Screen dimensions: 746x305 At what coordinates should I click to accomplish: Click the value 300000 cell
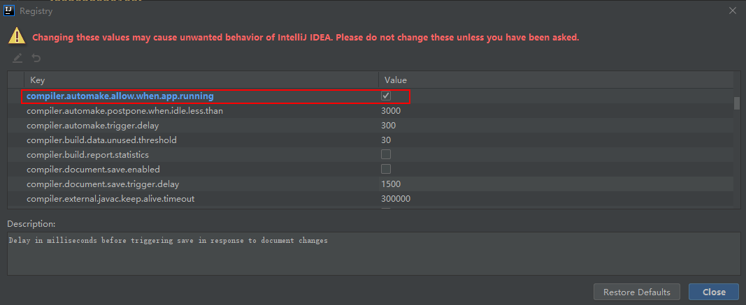coord(556,199)
